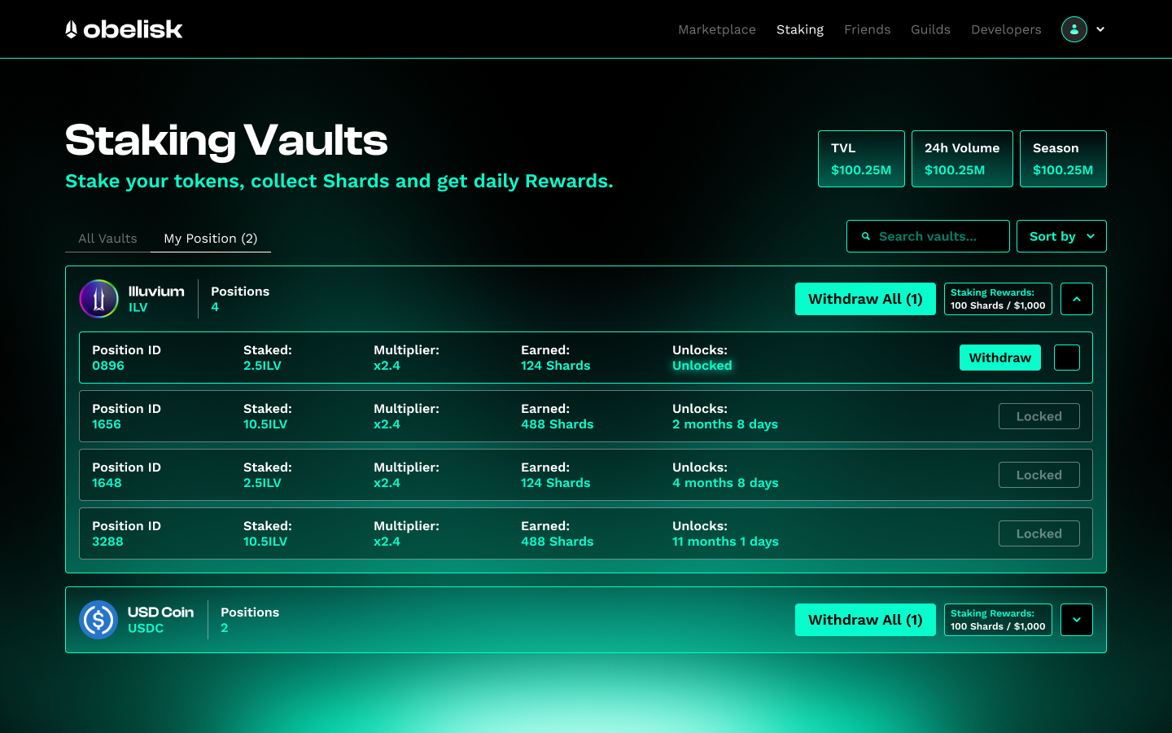Viewport: 1172px width, 733px height.
Task: Click the USD Coin token icon
Action: click(x=98, y=620)
